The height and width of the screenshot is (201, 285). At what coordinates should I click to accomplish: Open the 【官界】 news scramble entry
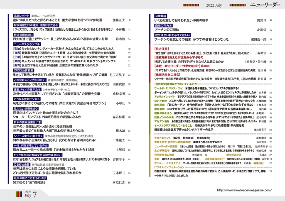[16, 53]
